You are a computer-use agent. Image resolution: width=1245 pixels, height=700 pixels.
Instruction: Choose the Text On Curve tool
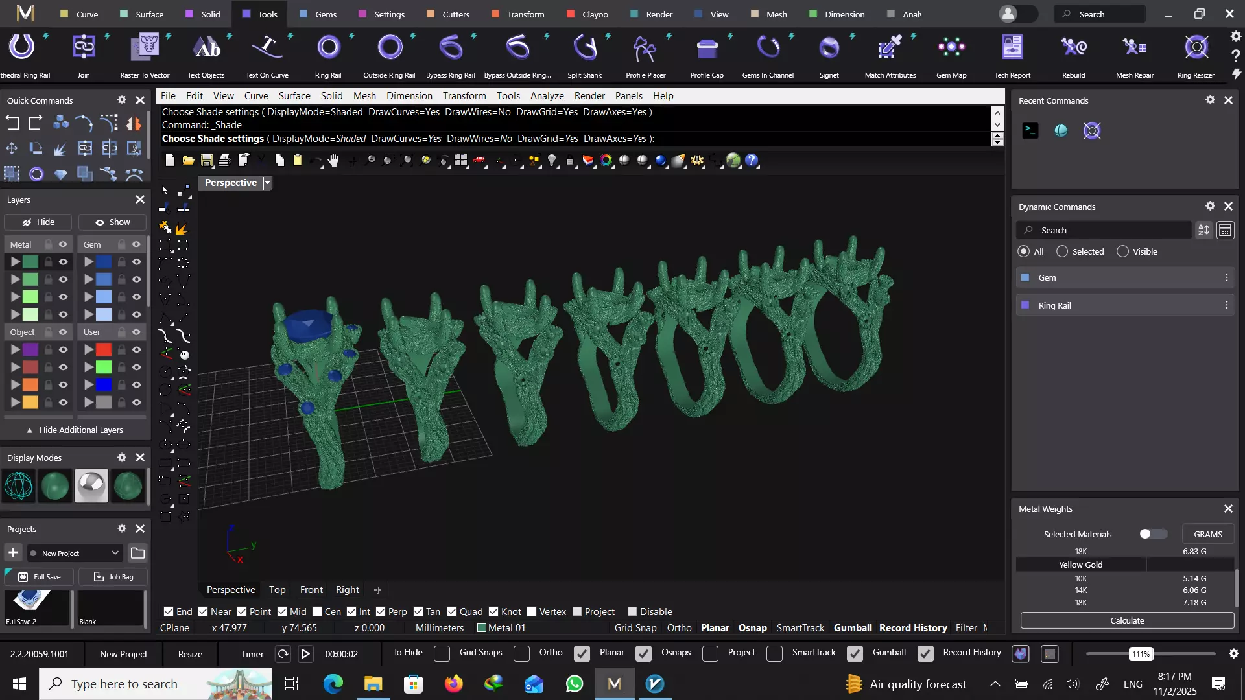point(267,55)
